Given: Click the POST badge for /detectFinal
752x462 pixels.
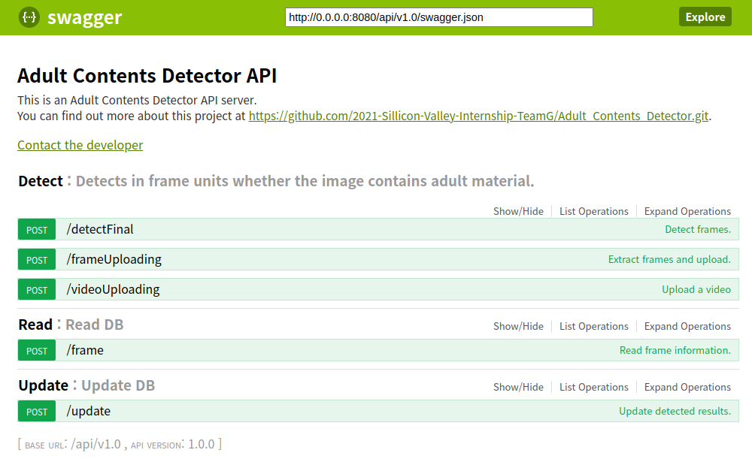Looking at the screenshot, I should [x=36, y=228].
